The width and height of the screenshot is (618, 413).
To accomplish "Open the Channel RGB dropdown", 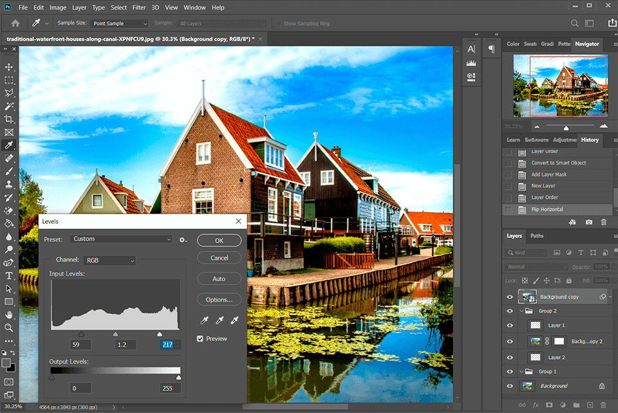I will click(109, 261).
